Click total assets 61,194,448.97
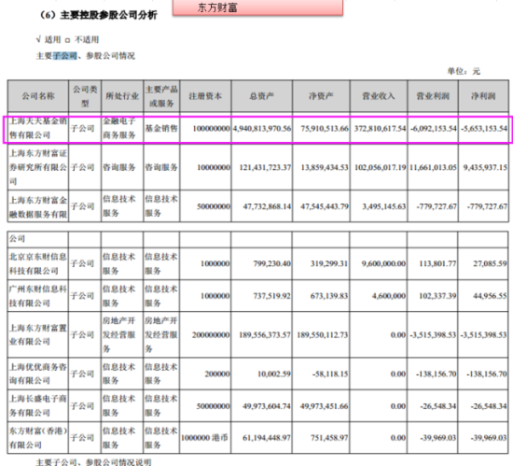513x466 pixels. [267, 438]
